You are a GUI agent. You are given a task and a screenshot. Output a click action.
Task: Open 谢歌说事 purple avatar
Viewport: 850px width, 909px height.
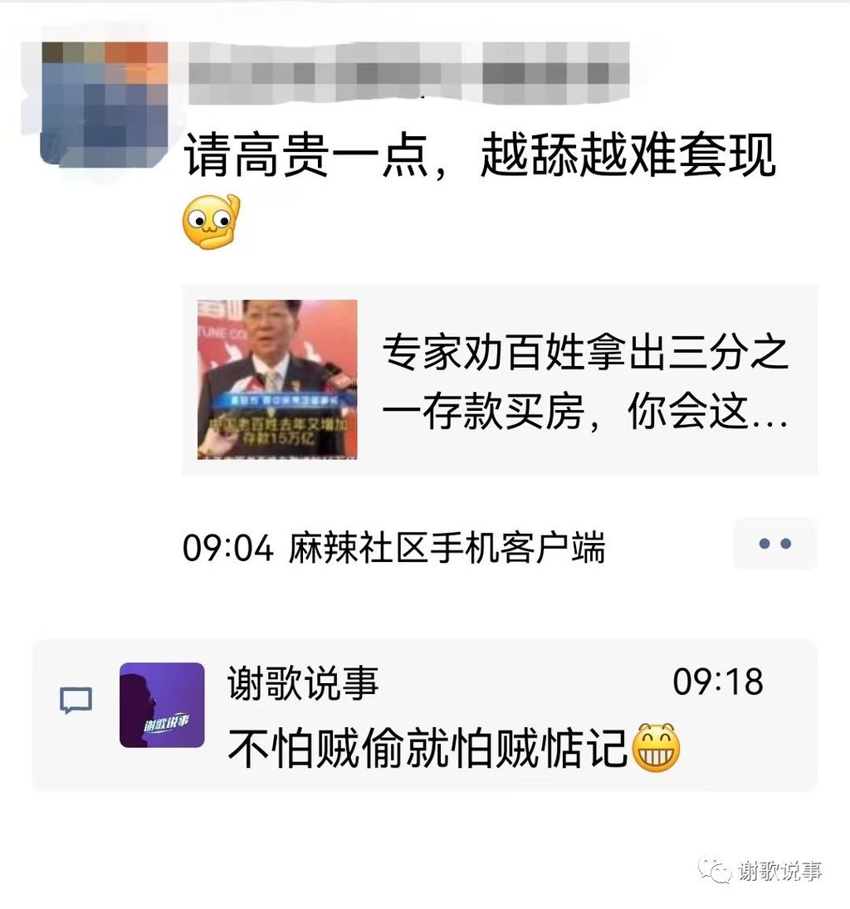162,705
